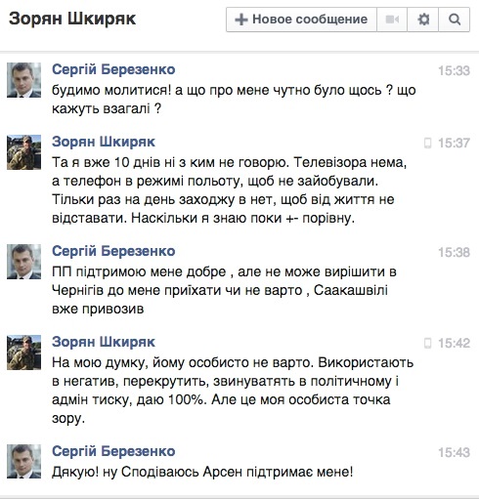
Task: Click Шкиряк avatar on 15:42 message
Action: 24,353
